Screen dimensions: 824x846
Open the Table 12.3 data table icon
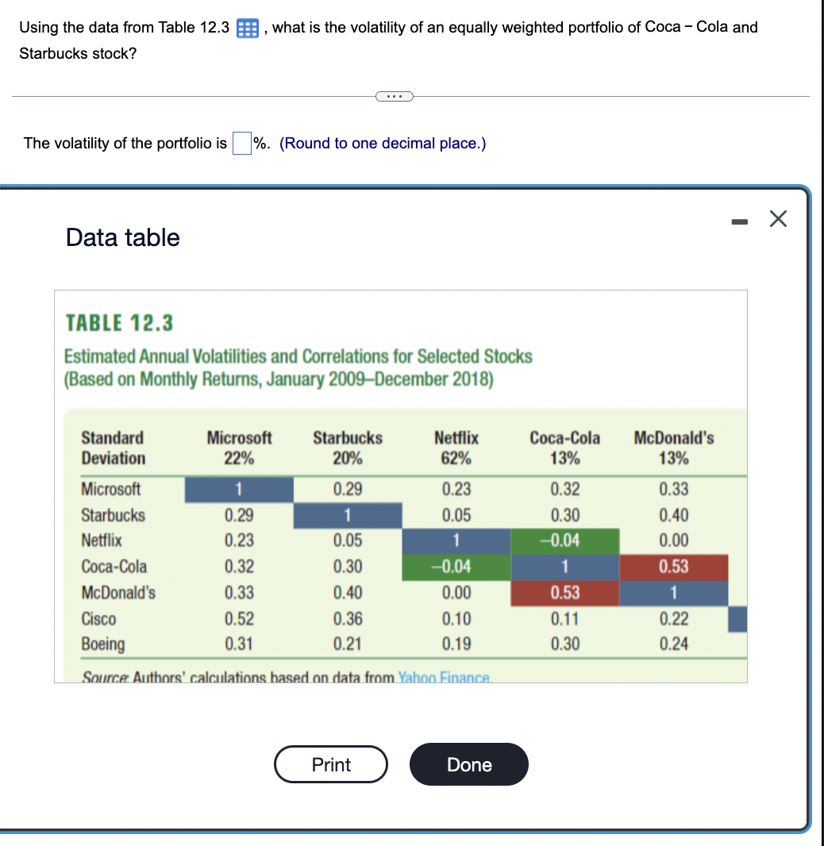(x=247, y=27)
